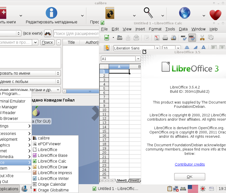Open the Data menu in Calc
Image resolution: width=226 pixels, height=193 pixels.
(x=183, y=29)
